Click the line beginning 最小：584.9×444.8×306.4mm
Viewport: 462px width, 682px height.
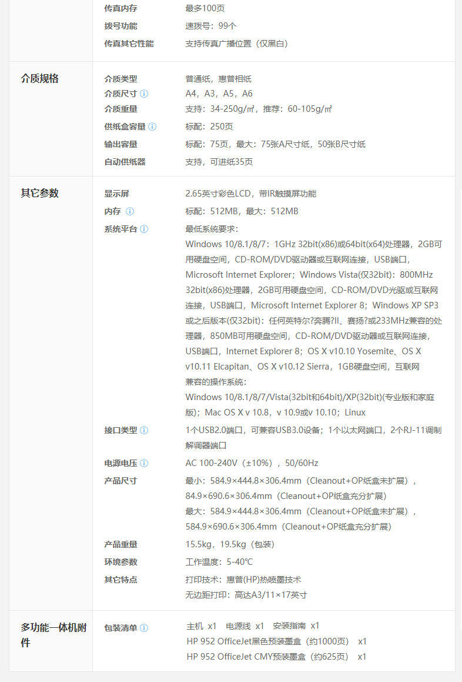pos(301,481)
